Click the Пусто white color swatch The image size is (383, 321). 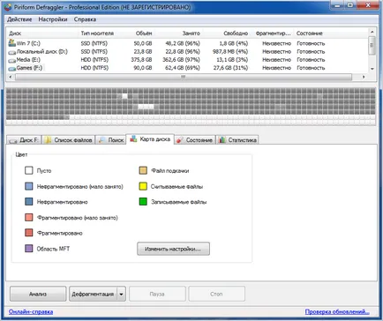coord(29,170)
